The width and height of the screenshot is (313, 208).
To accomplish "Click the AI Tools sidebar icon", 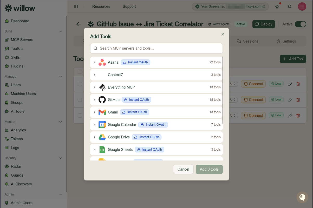I will pos(7,111).
